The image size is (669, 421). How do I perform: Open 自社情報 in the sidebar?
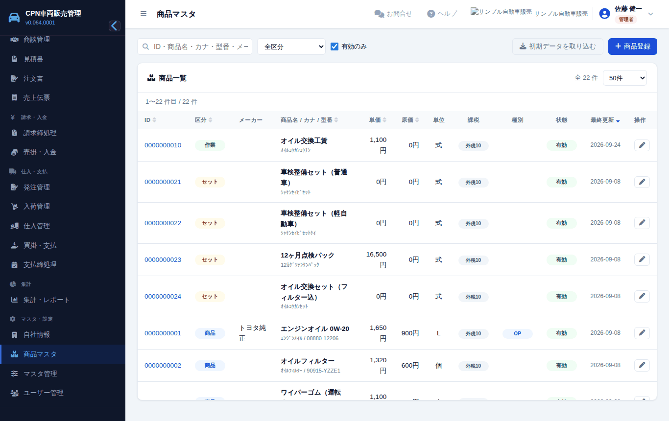(x=63, y=335)
